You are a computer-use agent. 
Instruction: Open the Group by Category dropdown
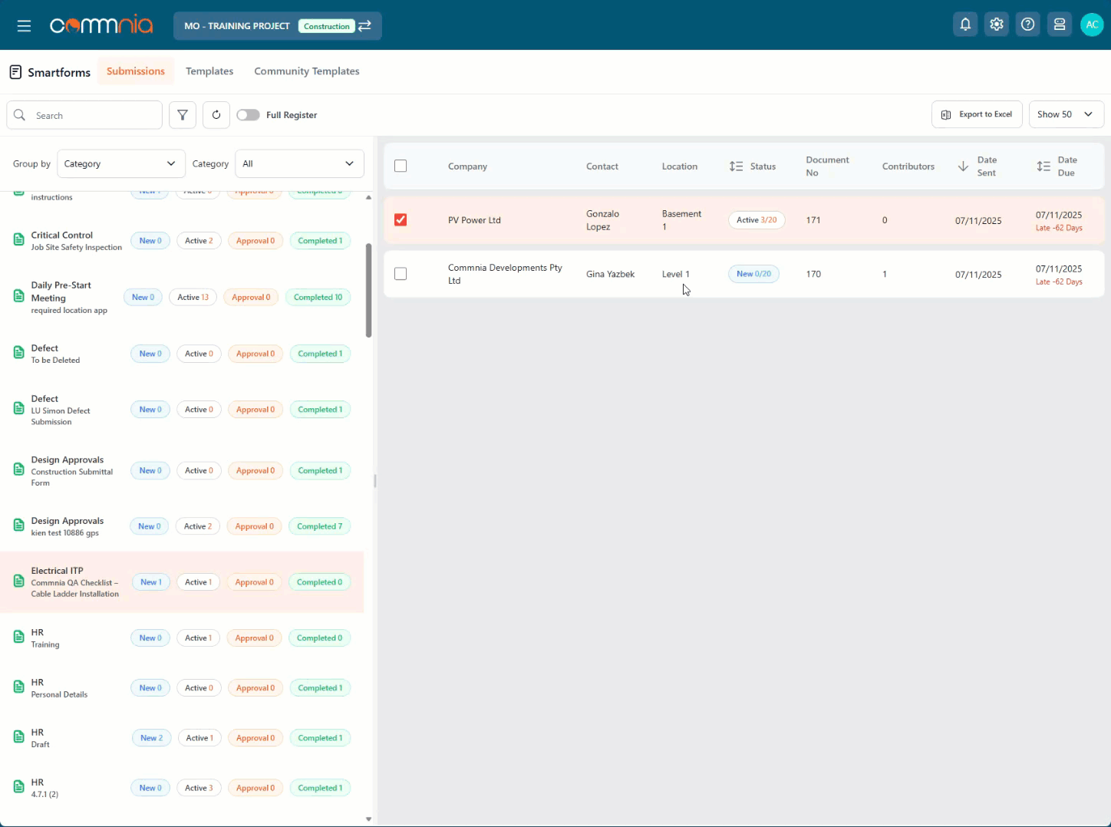(x=120, y=163)
